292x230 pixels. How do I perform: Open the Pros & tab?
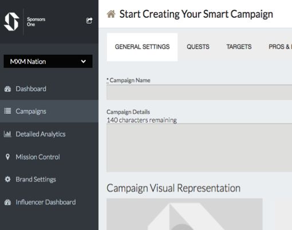[x=280, y=47]
